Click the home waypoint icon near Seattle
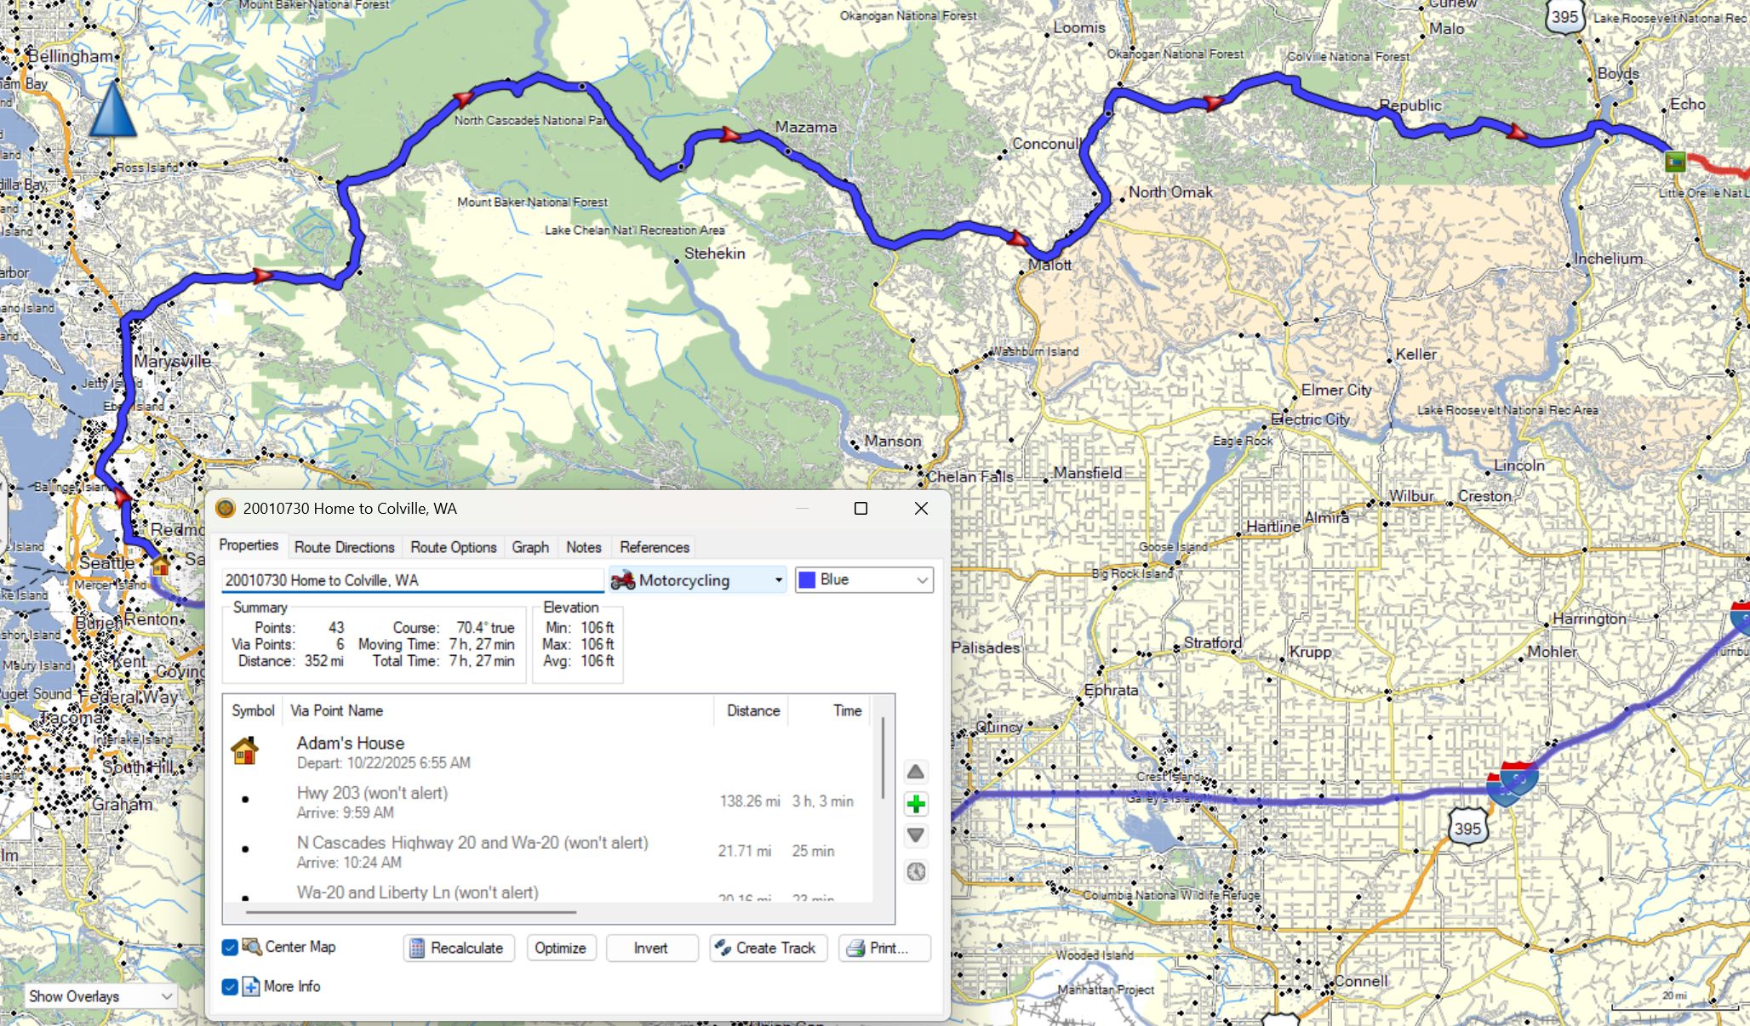1750x1026 pixels. click(x=160, y=566)
